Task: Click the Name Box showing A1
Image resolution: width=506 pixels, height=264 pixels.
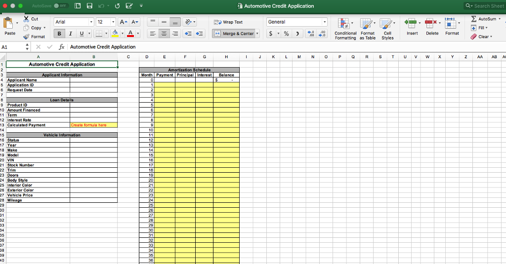Action: [13, 47]
